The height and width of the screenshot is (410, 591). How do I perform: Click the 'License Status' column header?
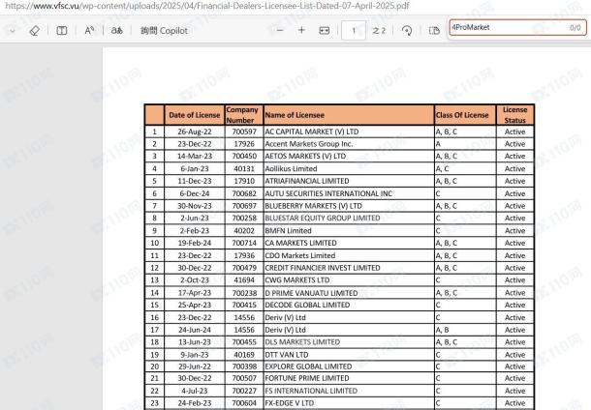(x=514, y=115)
